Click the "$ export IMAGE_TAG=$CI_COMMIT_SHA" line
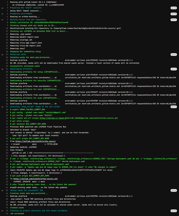The height and width of the screenshot is (216, 179). coord(28,110)
